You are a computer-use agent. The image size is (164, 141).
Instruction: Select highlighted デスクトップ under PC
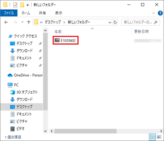click(22, 107)
